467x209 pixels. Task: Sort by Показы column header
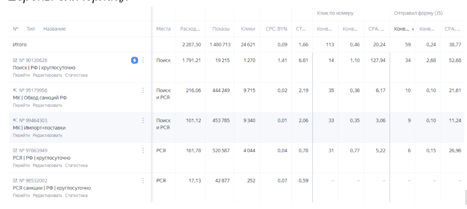point(221,29)
